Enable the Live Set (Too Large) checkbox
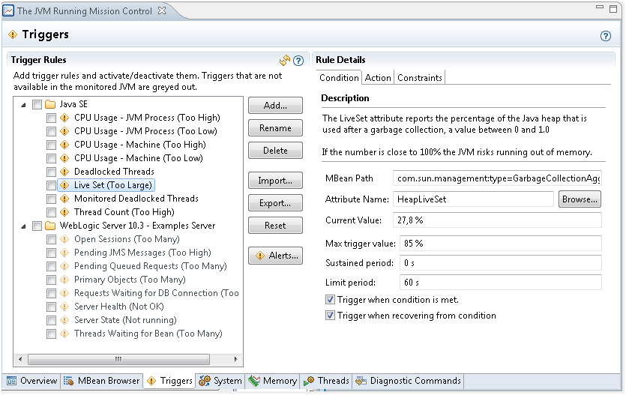 coord(51,185)
